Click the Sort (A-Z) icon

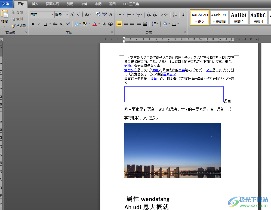click(x=175, y=15)
